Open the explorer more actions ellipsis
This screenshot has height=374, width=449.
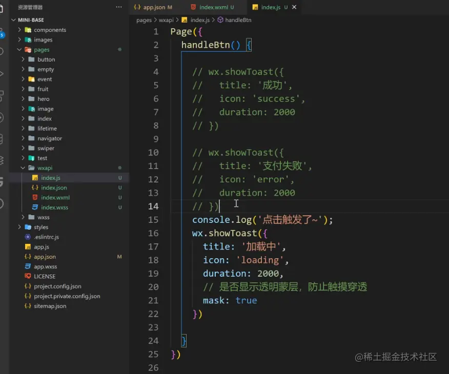click(118, 7)
